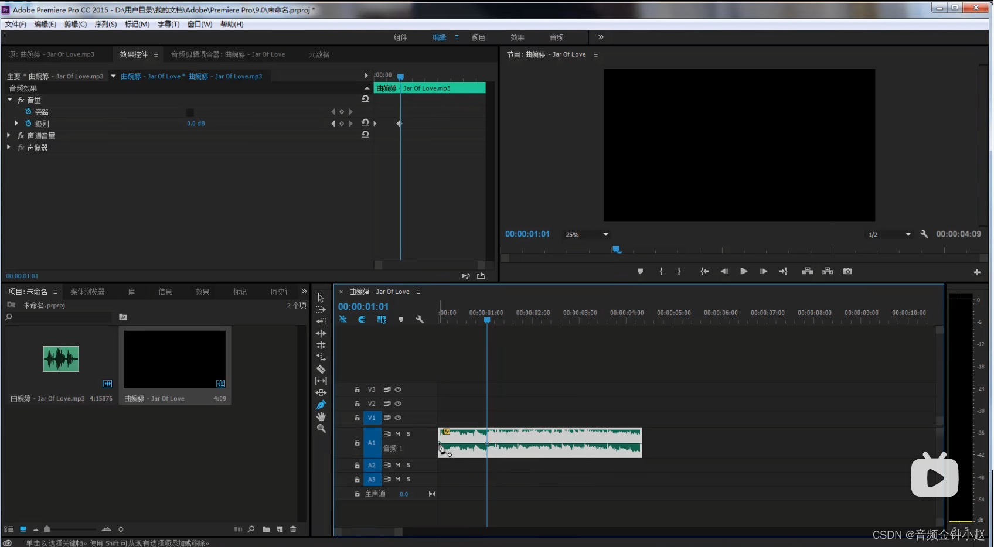Image resolution: width=994 pixels, height=547 pixels.
Task: Select the Zoom tool
Action: pyautogui.click(x=321, y=429)
